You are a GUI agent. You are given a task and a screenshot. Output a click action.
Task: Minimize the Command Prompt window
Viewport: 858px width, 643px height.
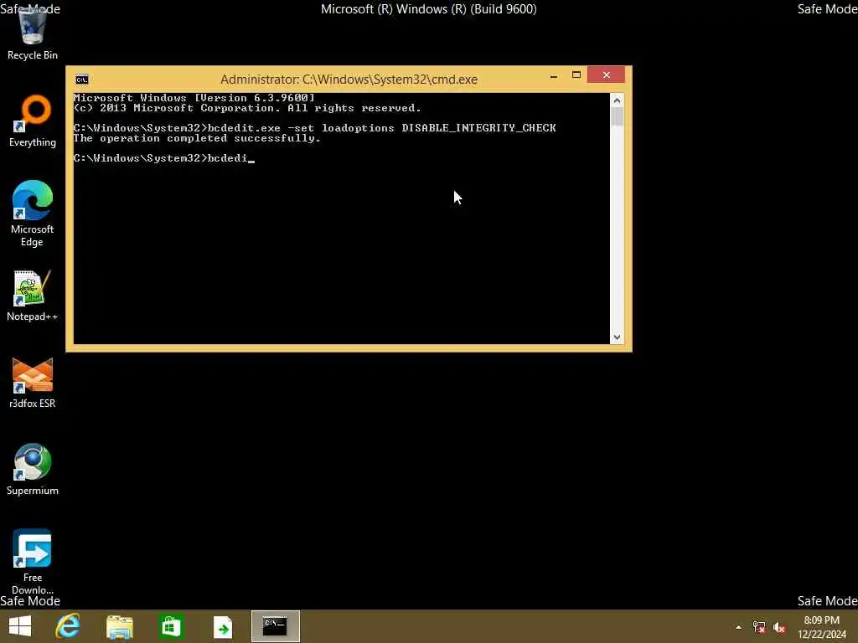pyautogui.click(x=554, y=75)
